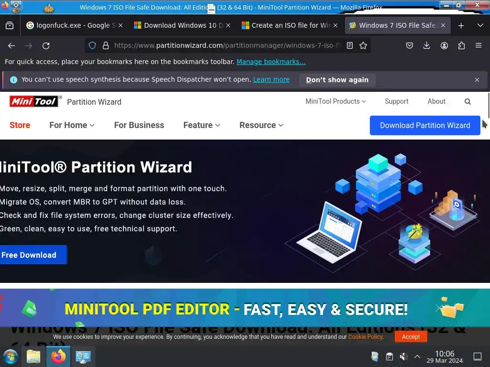Open the clock showing 10:06
The height and width of the screenshot is (367, 490).
pos(445,356)
